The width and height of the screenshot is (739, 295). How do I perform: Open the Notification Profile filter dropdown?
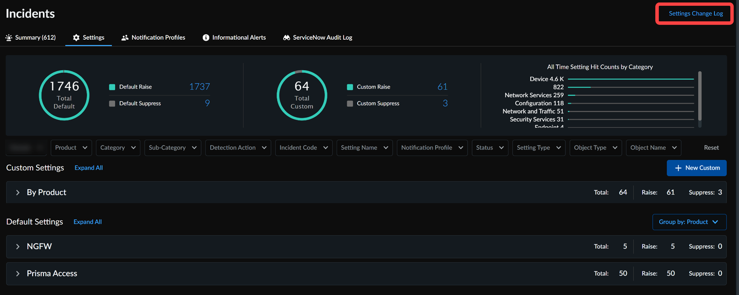[432, 147]
